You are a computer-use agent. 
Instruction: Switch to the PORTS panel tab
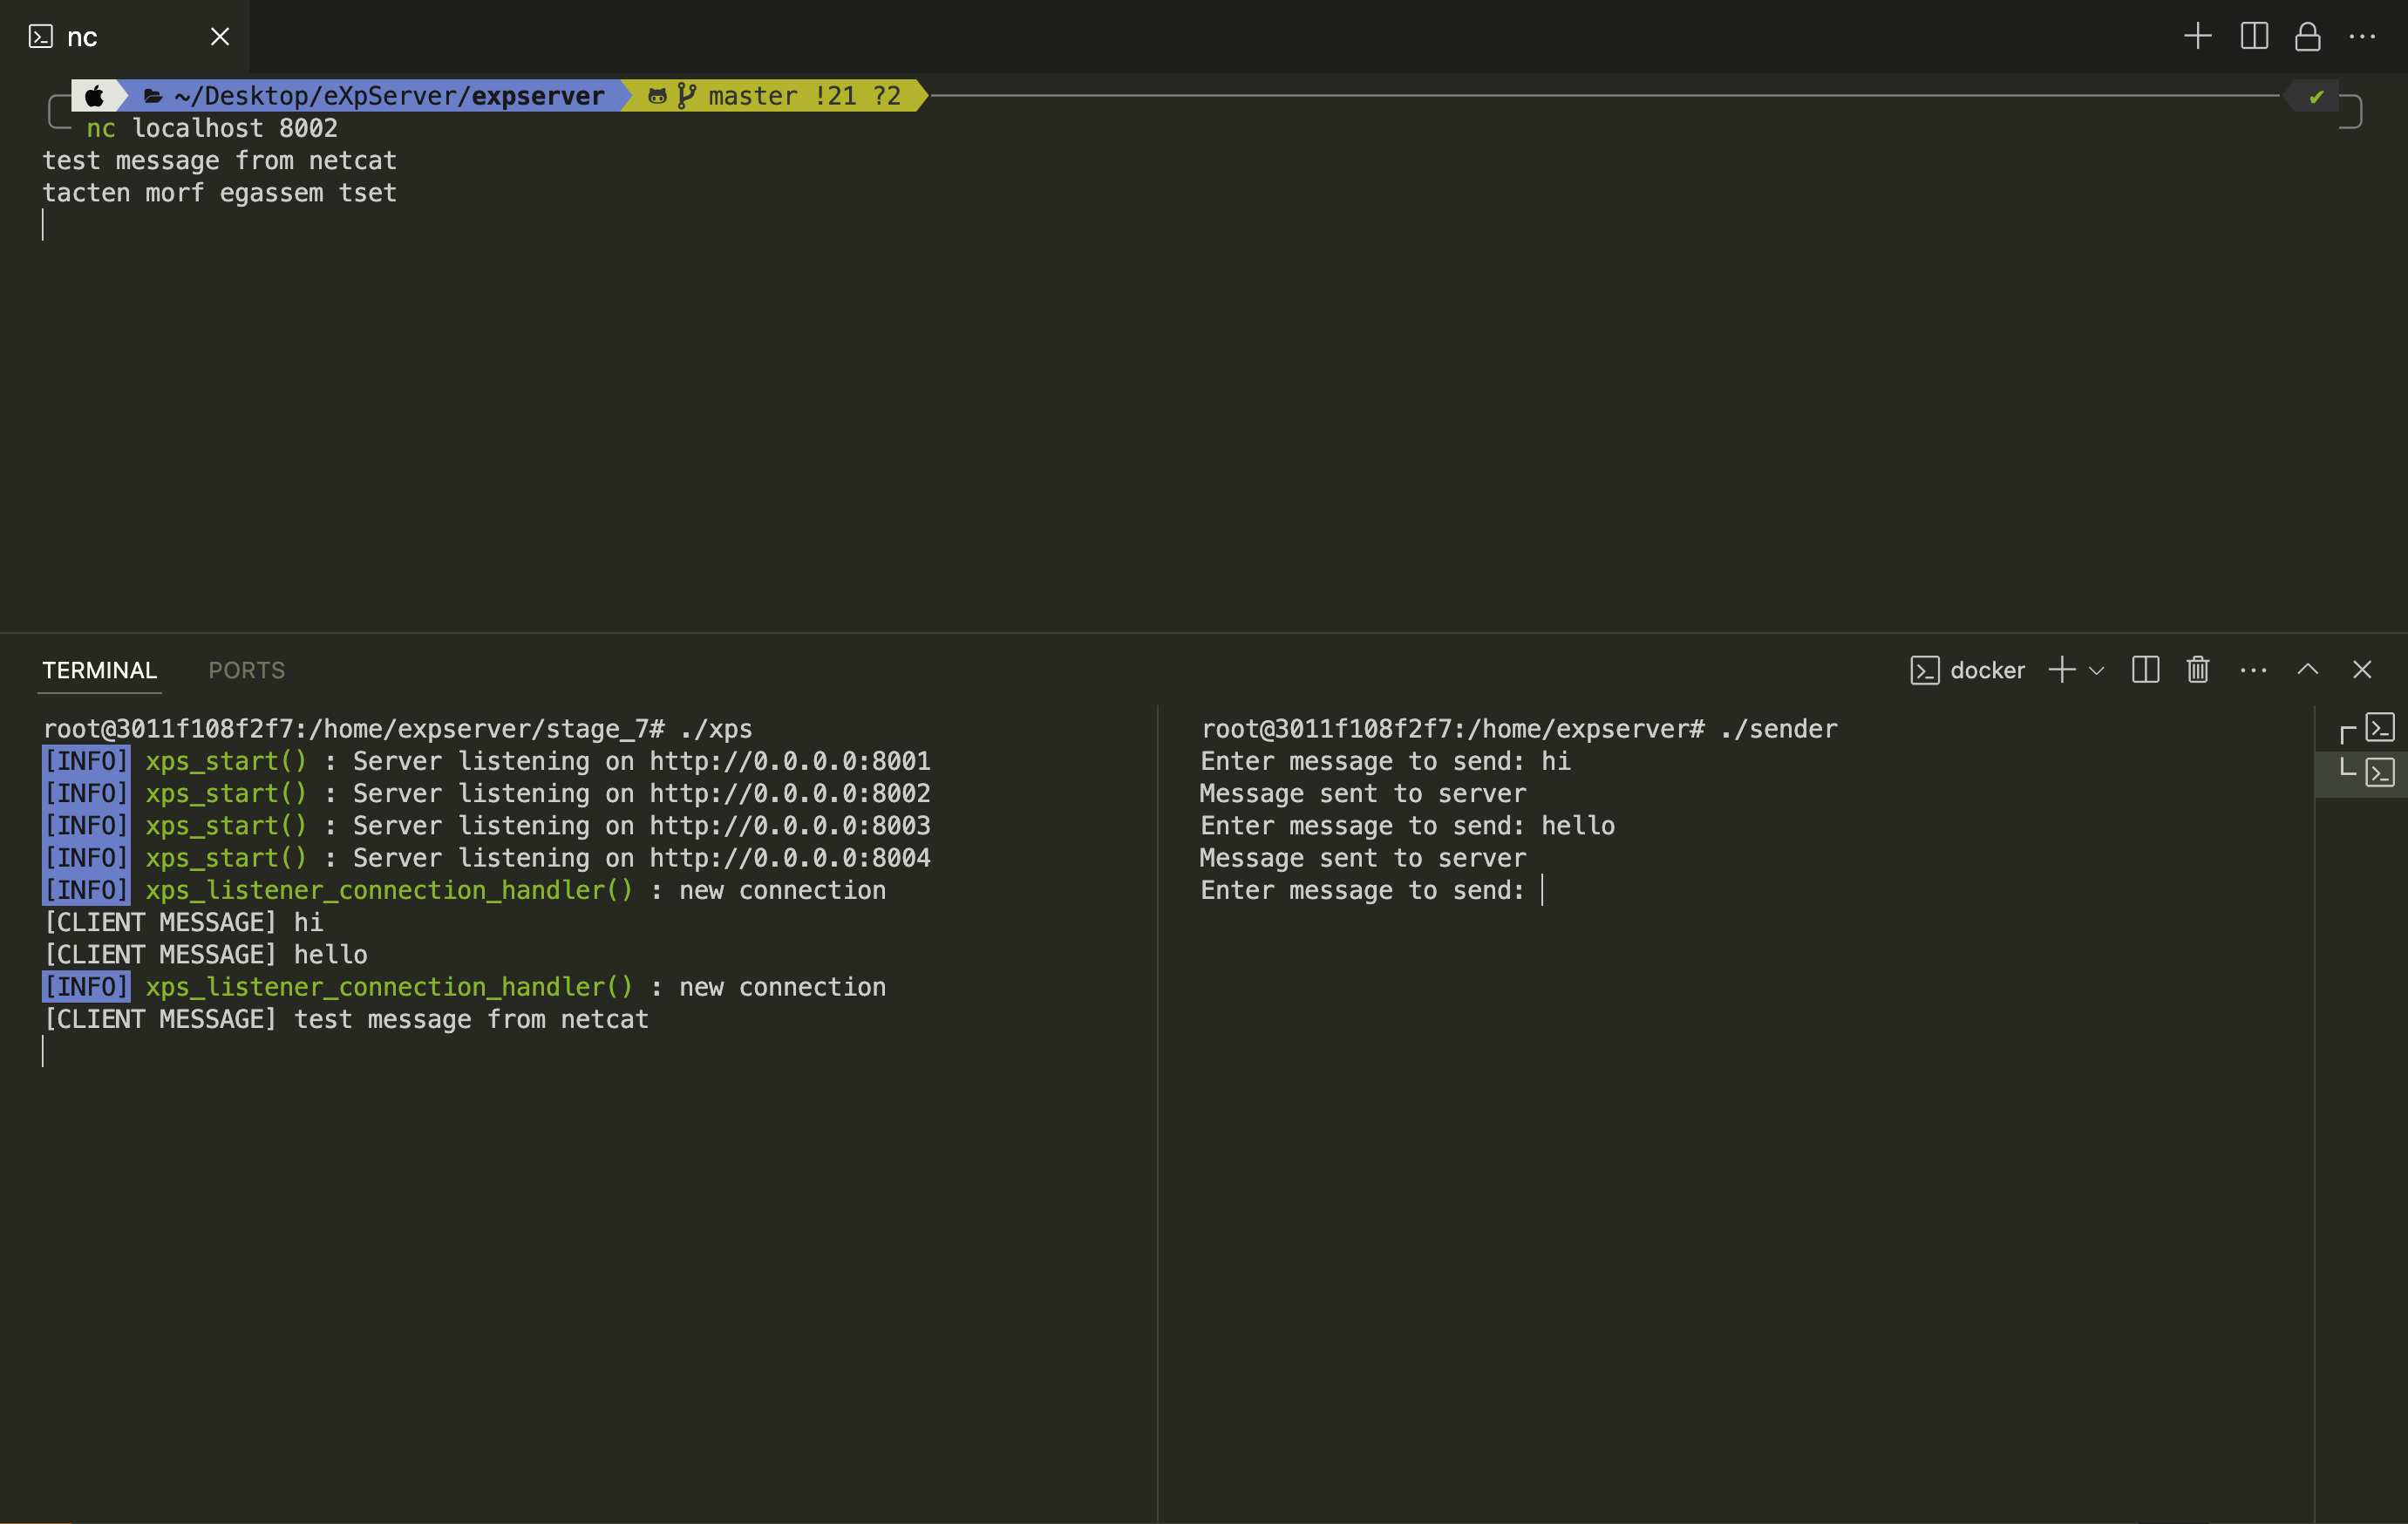click(x=247, y=670)
